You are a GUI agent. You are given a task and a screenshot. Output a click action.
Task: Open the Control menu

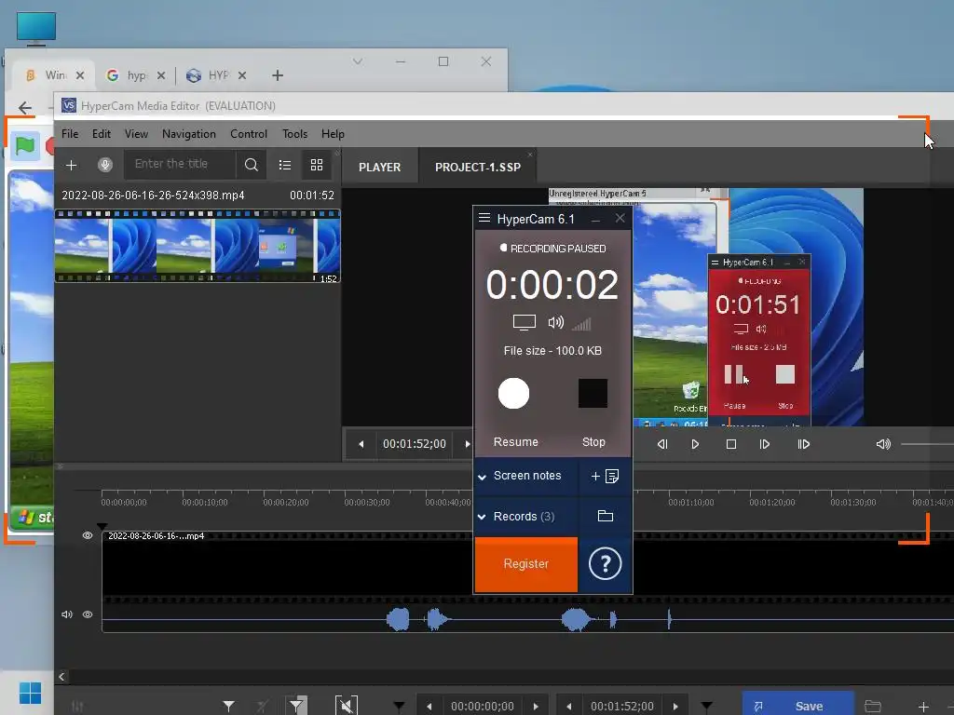tap(248, 134)
